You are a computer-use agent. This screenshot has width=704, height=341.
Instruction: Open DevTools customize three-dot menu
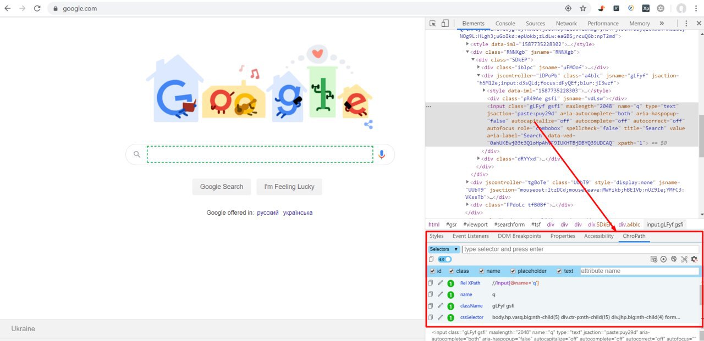(686, 23)
